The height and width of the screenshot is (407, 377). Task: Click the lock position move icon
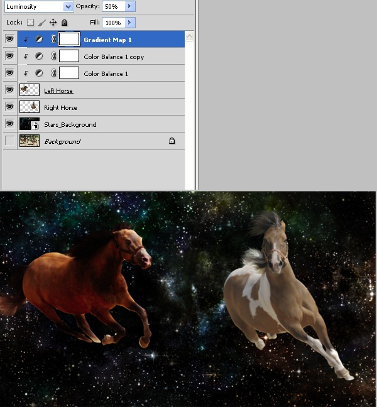(53, 23)
